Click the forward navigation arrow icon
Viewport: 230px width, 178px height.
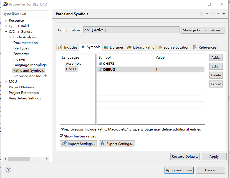[213, 14]
